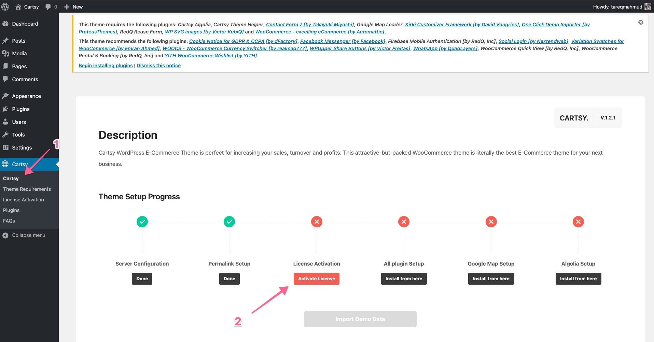654x342 pixels.
Task: Open Posts menu item
Action: (29, 41)
